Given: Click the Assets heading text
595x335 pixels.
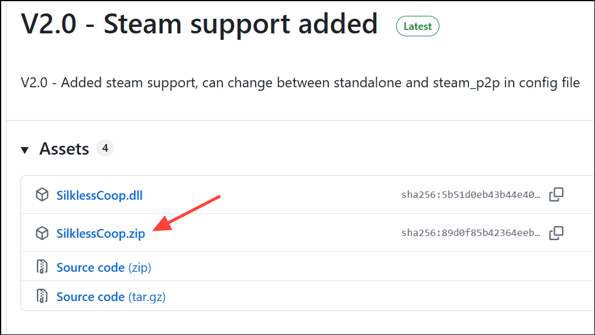Looking at the screenshot, I should point(64,149).
